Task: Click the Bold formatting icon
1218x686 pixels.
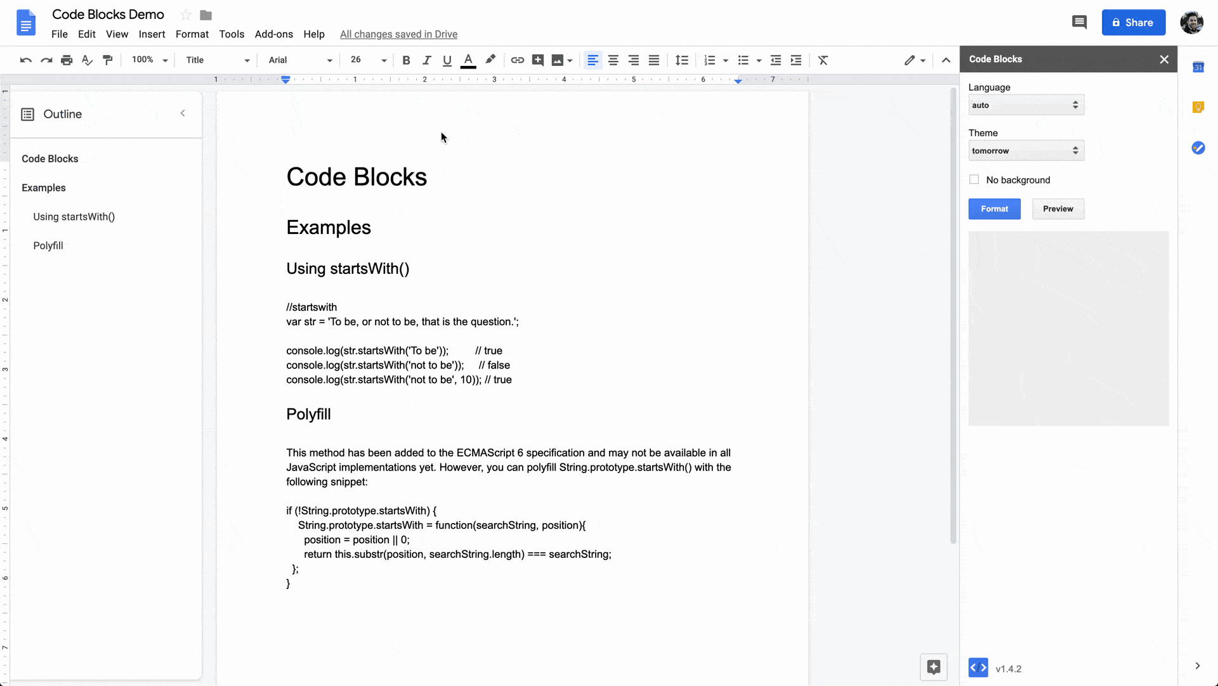Action: point(407,60)
